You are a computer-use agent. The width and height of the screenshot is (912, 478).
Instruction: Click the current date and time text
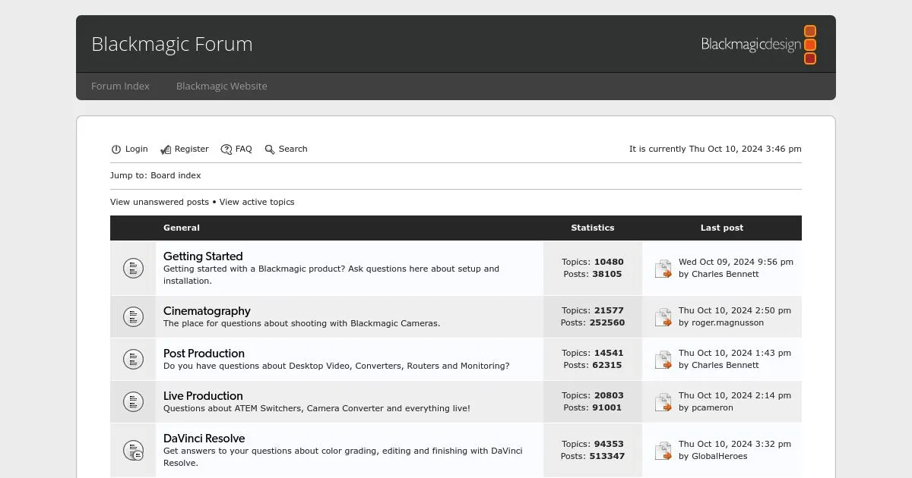tap(715, 149)
